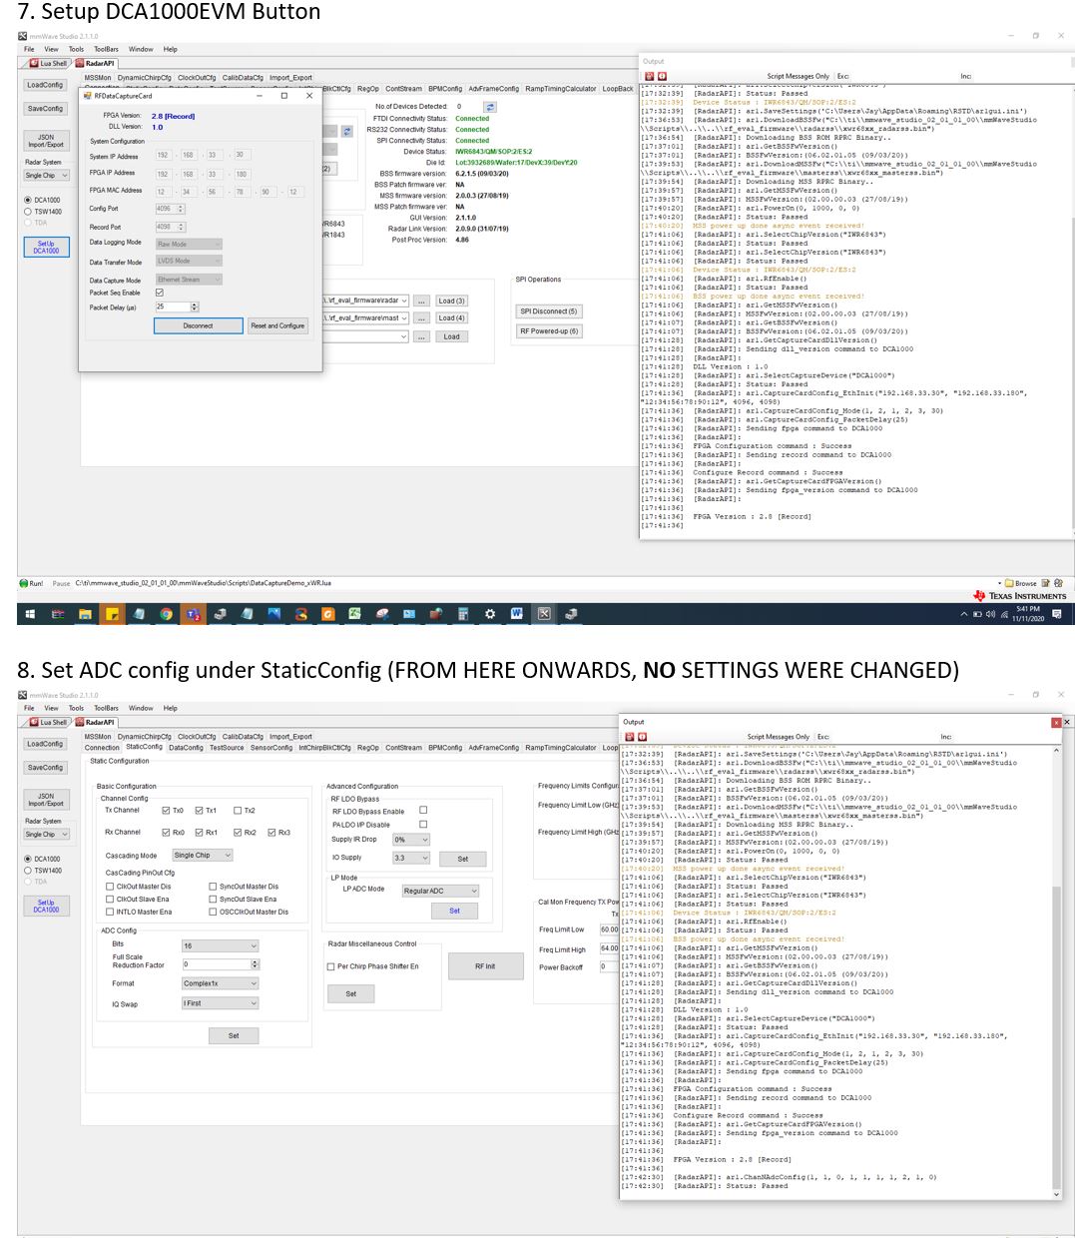This screenshot has height=1238, width=1075.
Task: Check OSCClkOut Master Dis option
Action: click(213, 912)
